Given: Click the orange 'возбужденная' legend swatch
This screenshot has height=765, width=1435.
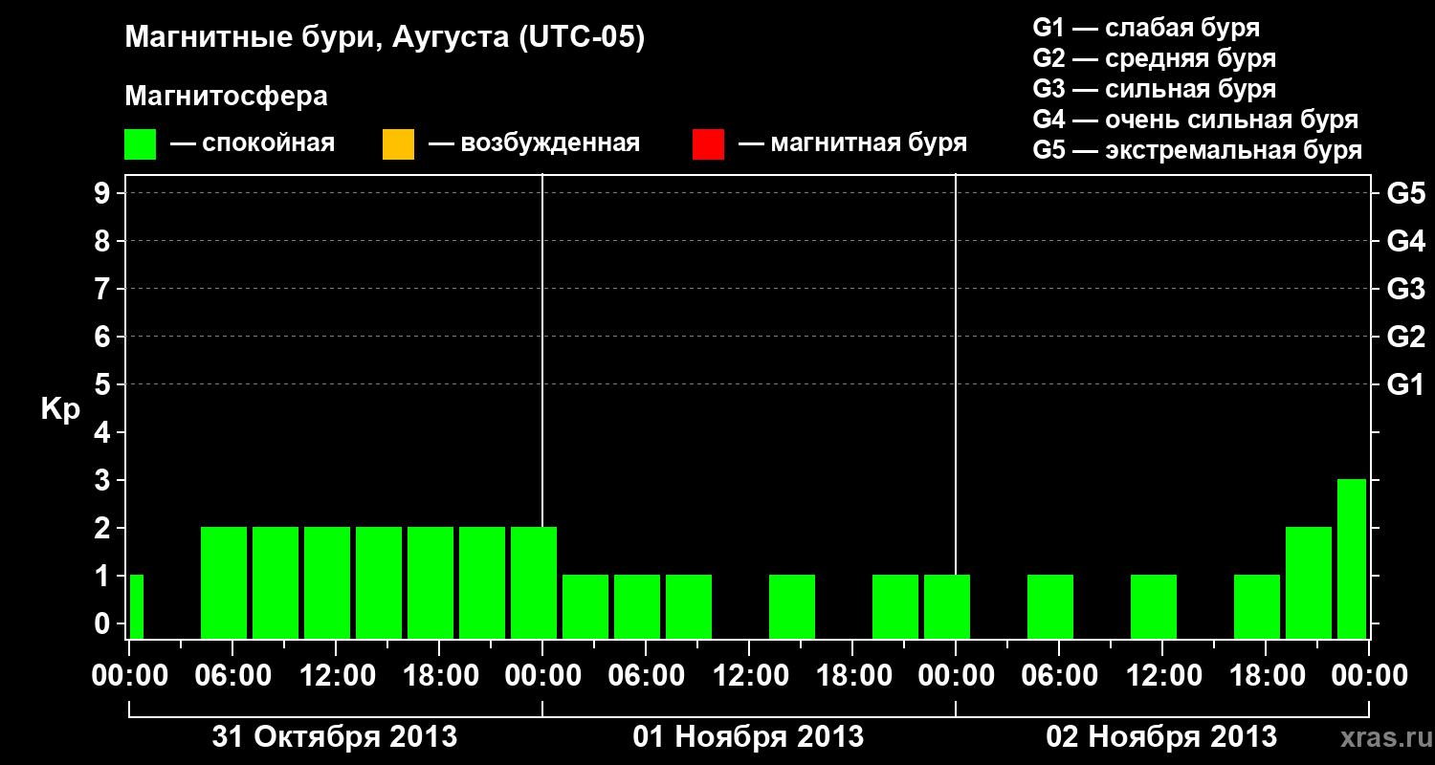Looking at the screenshot, I should (398, 144).
